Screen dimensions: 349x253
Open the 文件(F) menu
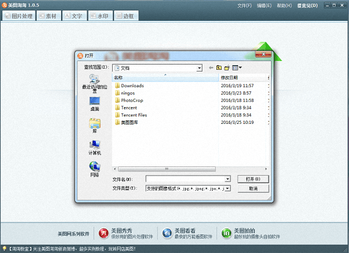244,6
